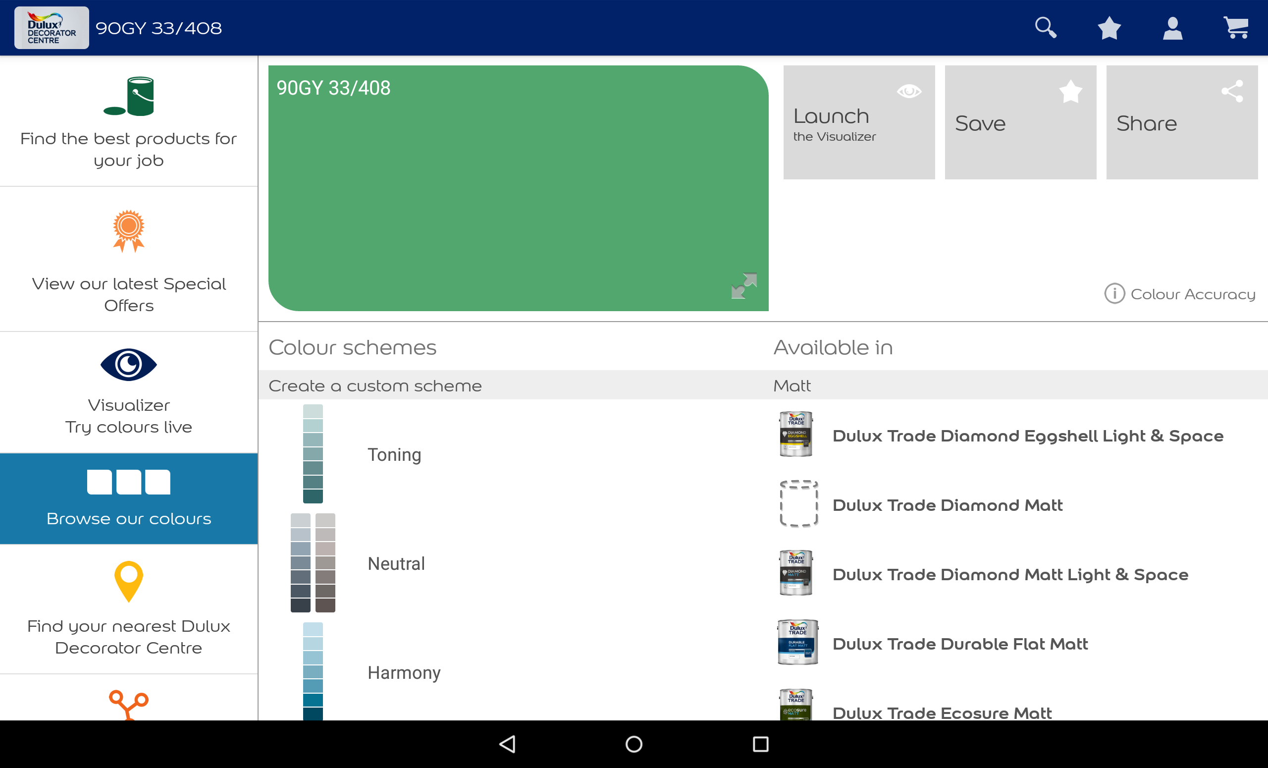This screenshot has width=1268, height=768.
Task: Expand the green swatch to fullscreen
Action: pyautogui.click(x=743, y=286)
